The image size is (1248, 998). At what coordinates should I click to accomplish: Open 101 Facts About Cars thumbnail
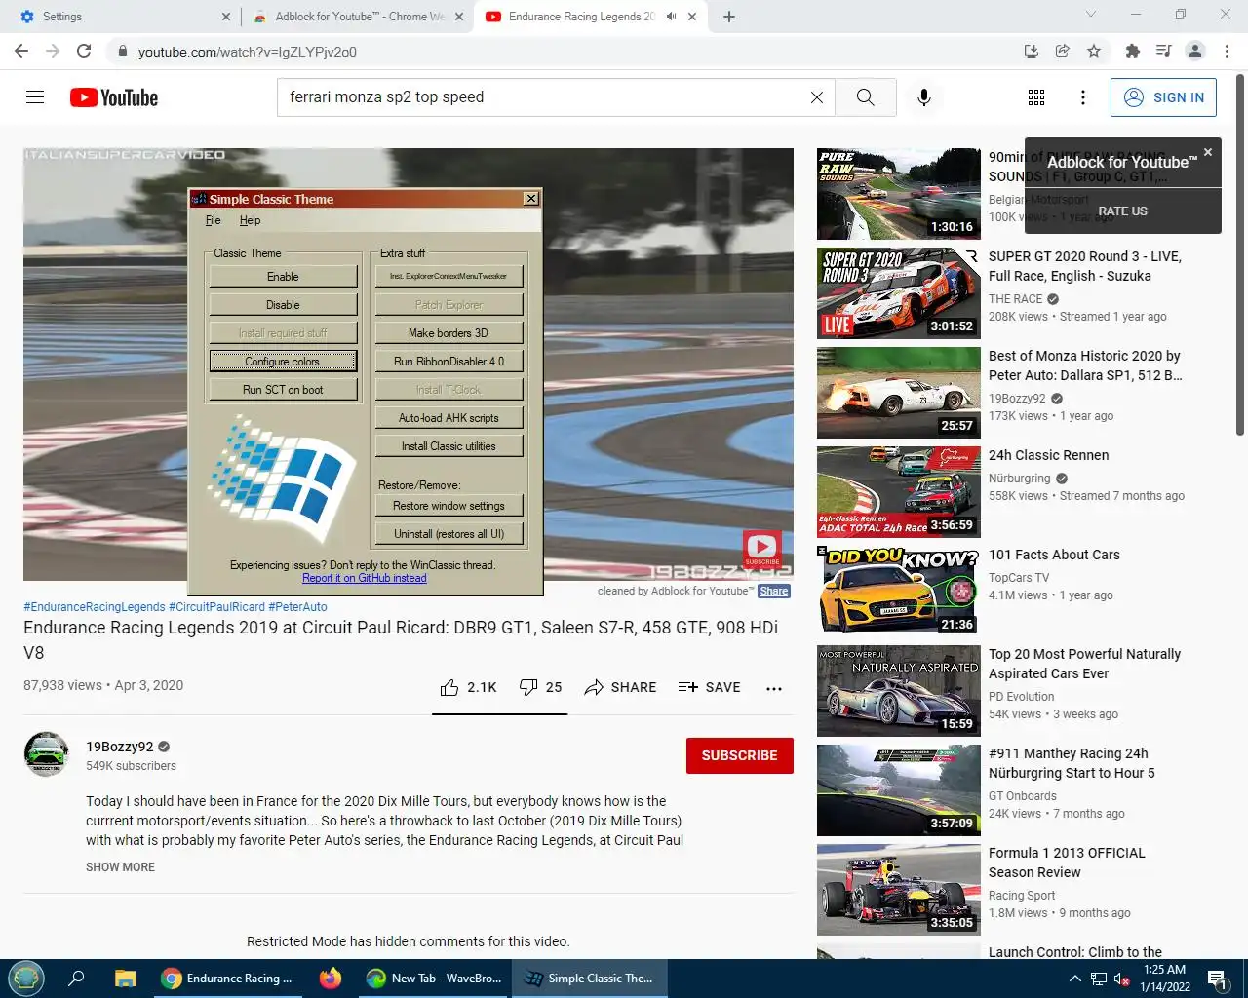[x=899, y=591]
